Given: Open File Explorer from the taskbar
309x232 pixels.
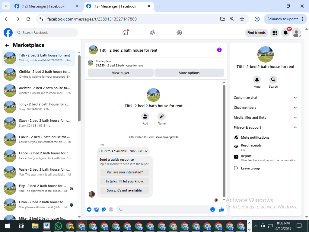Looking at the screenshot, I should 35,226.
